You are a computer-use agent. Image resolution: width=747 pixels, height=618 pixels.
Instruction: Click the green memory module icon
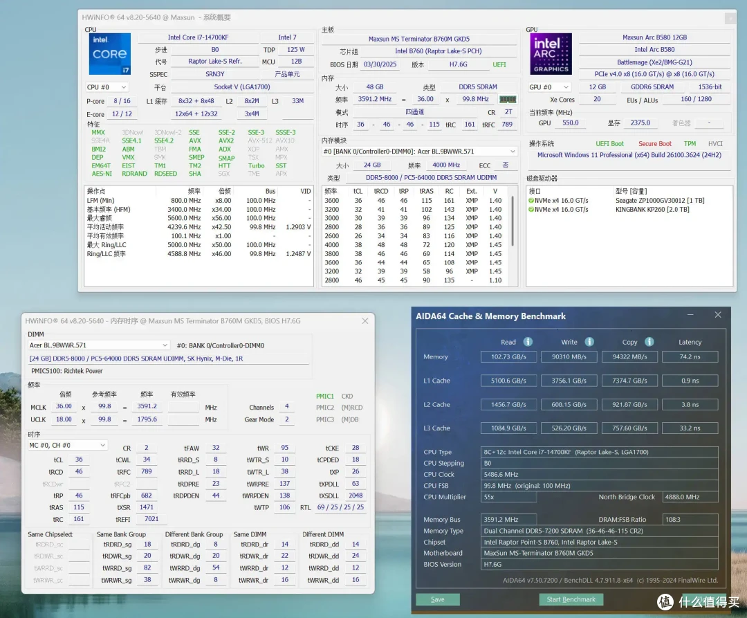pos(508,99)
